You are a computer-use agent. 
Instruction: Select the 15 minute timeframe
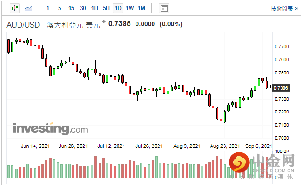tap(71, 8)
